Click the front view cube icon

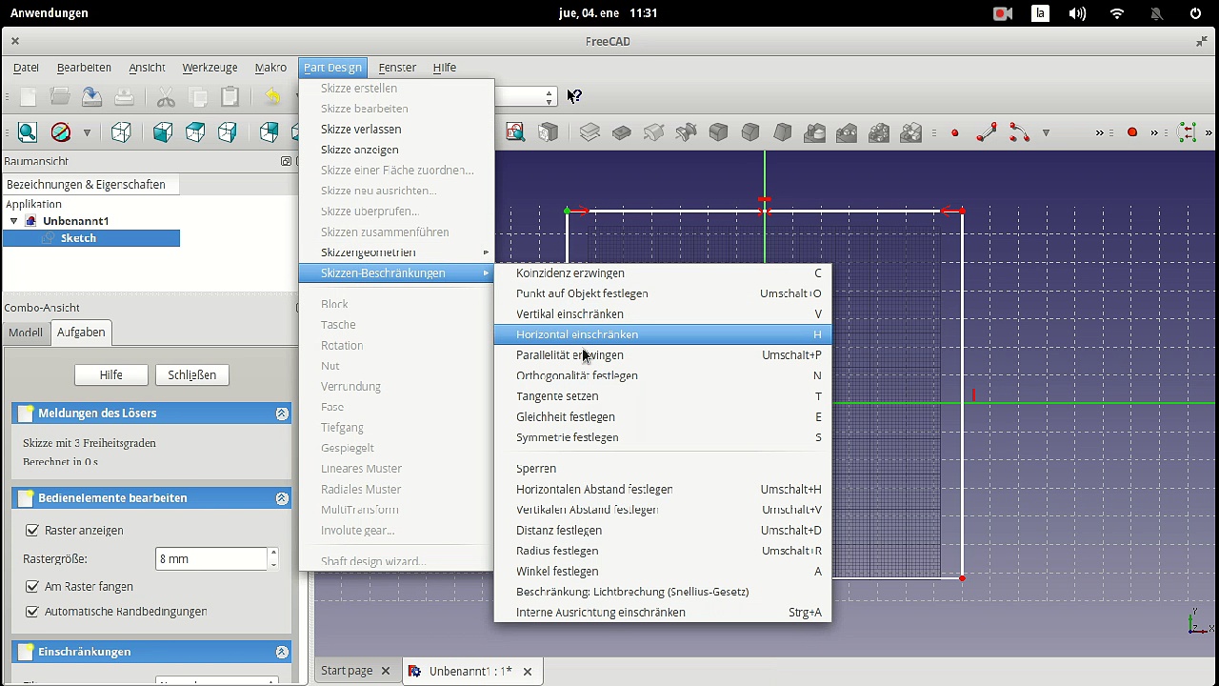(x=163, y=132)
